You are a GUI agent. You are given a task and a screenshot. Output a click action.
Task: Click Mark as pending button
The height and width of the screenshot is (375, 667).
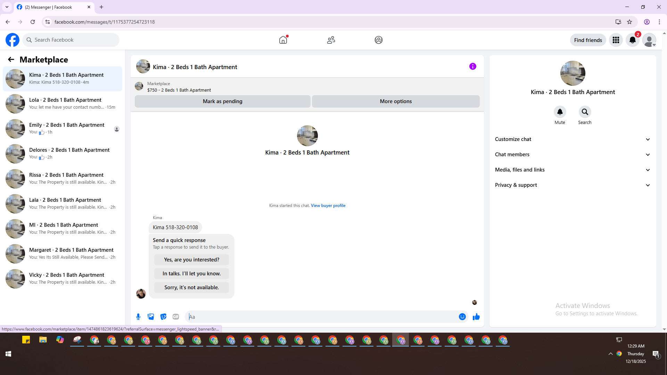tap(222, 101)
